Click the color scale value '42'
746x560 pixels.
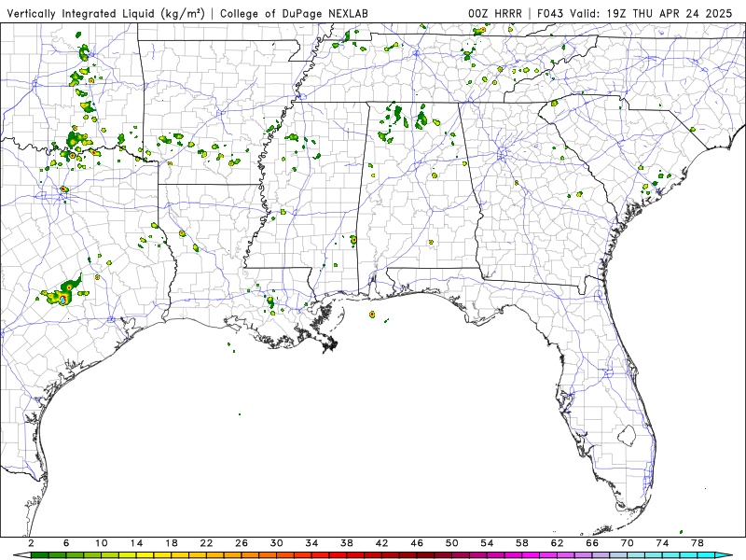tap(382, 543)
